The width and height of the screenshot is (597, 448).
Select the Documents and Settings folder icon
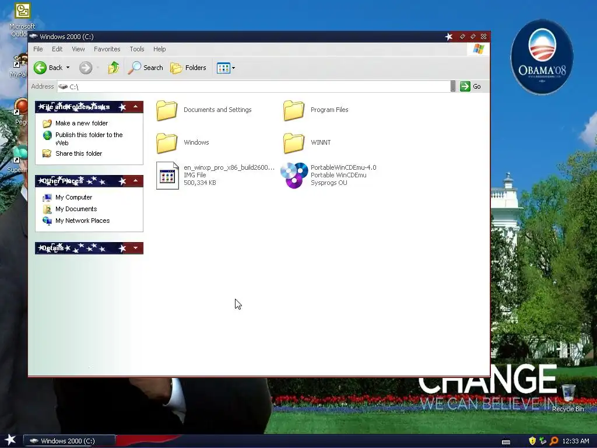167,110
